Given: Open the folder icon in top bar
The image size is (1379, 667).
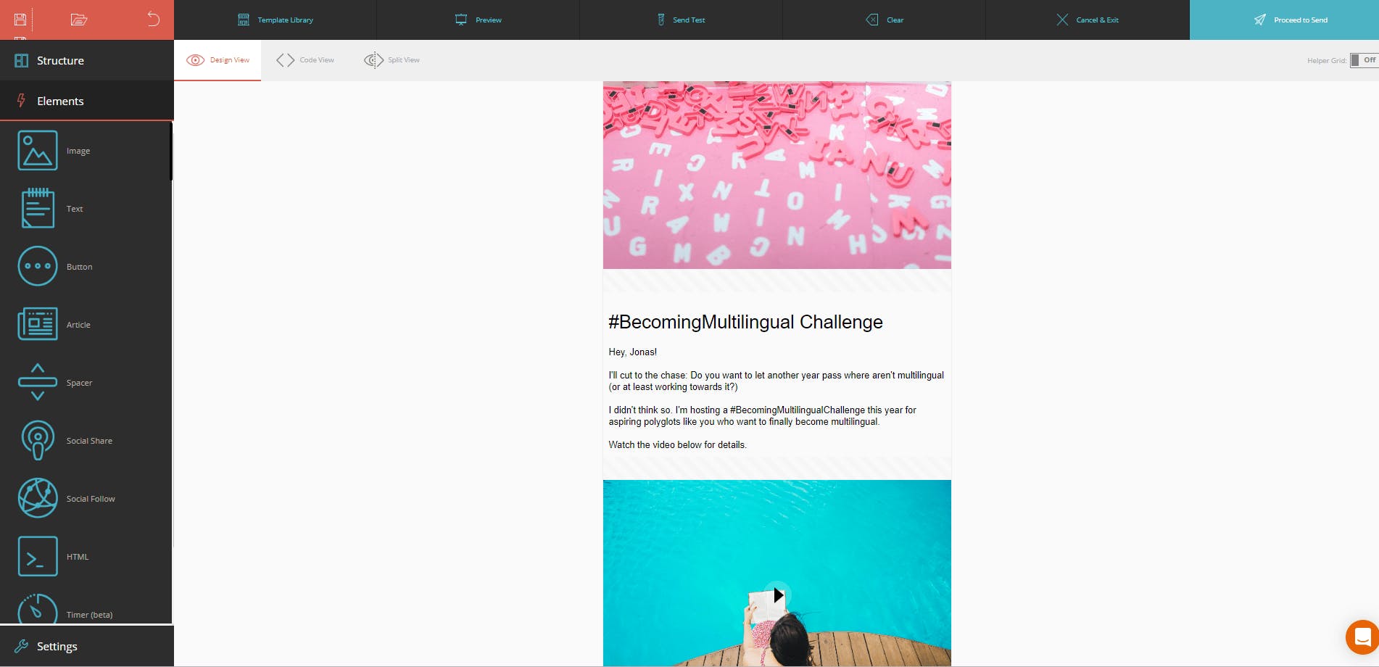Looking at the screenshot, I should 79,20.
